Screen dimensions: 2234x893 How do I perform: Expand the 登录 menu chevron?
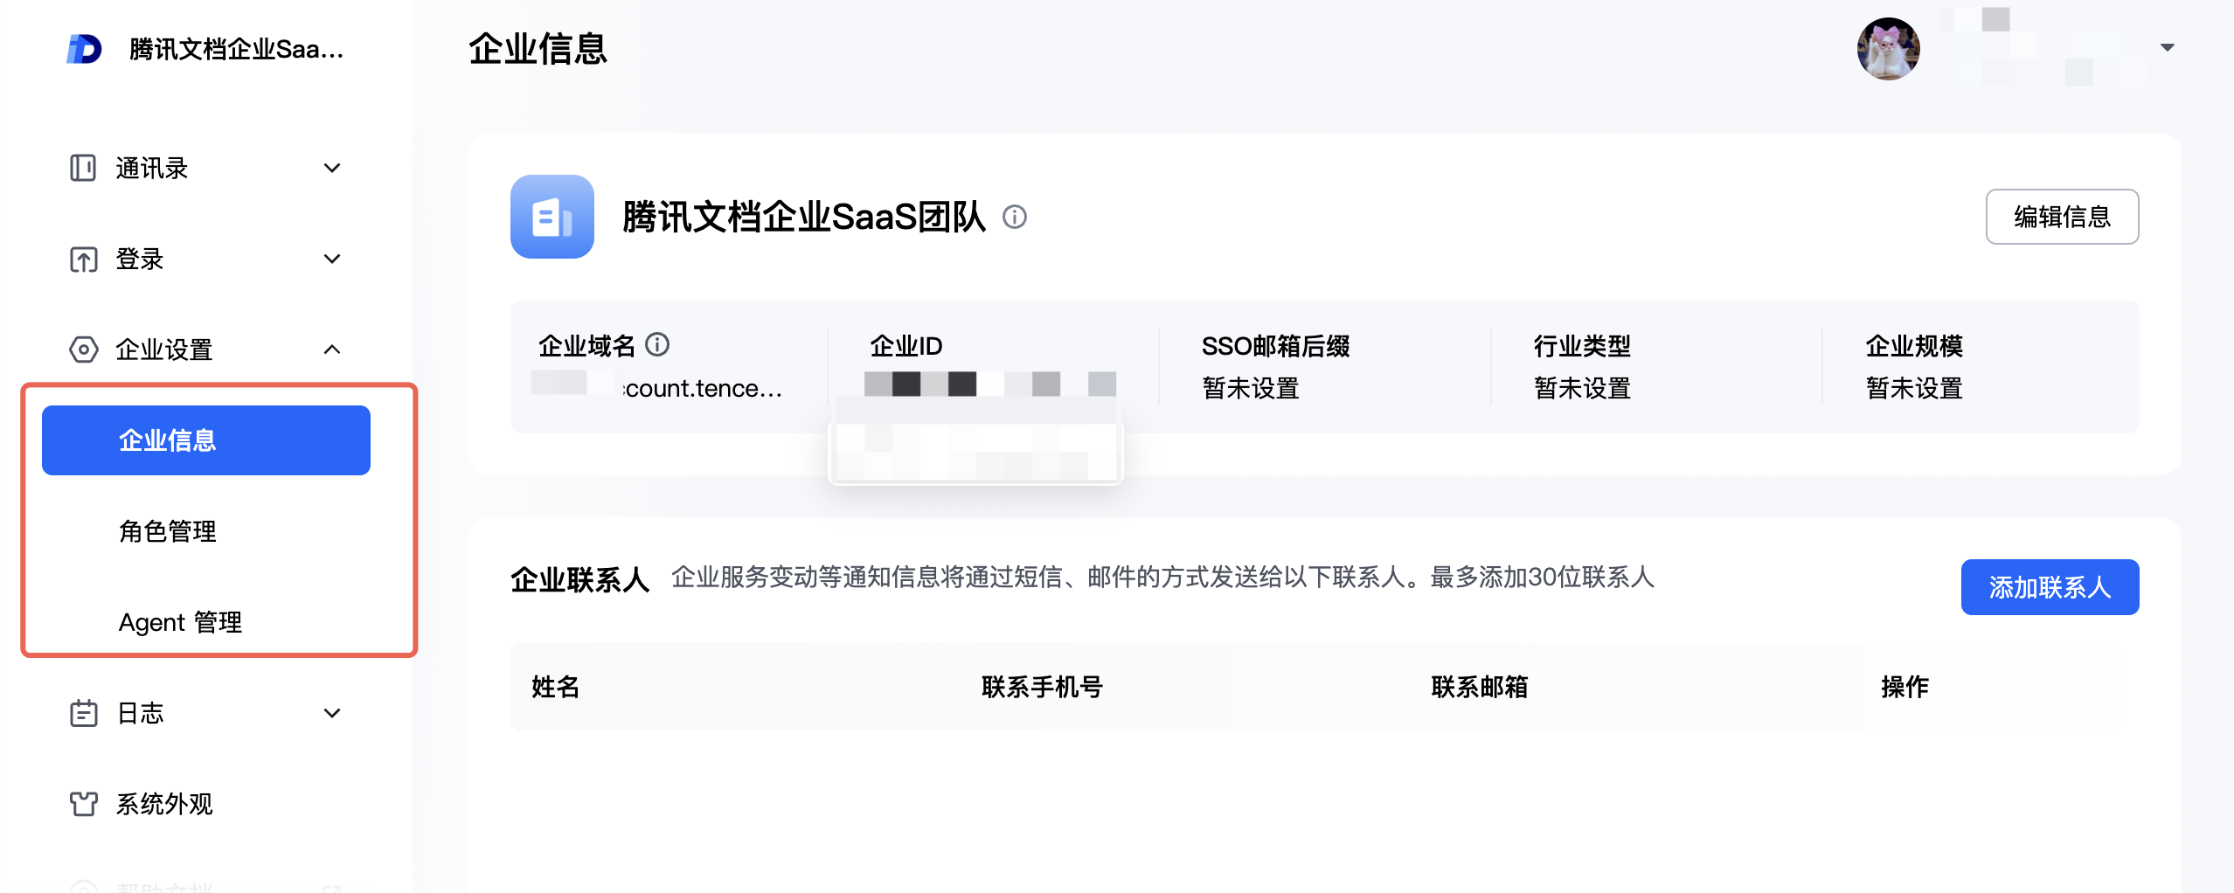[x=332, y=259]
